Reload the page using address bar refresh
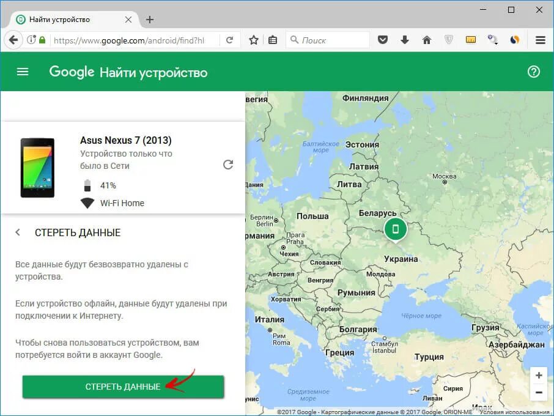This screenshot has width=554, height=416. click(x=230, y=40)
